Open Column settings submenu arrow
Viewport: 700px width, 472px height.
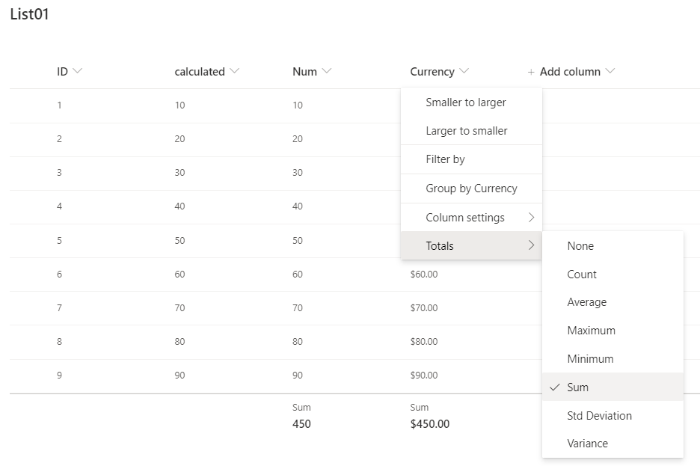point(532,218)
